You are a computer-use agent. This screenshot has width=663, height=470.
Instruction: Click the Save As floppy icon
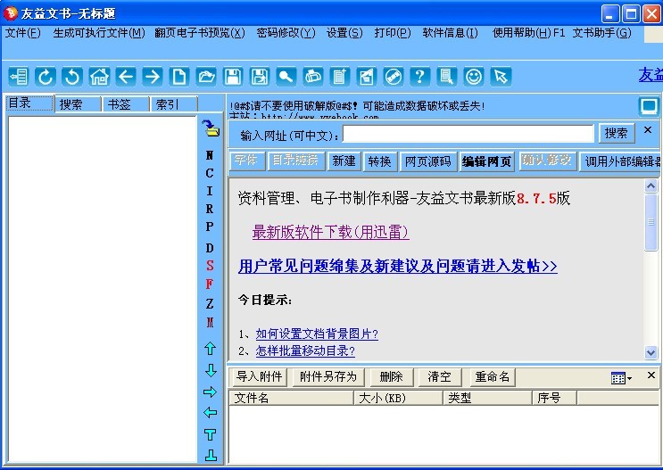[x=260, y=77]
